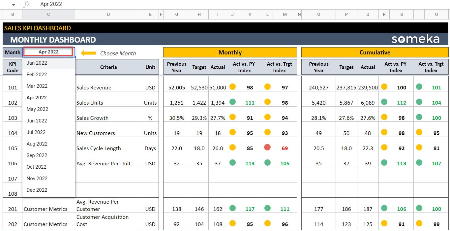450x231 pixels.
Task: Click the green indicator next to monthly 111 in Sales Units row
Action: tap(232, 102)
